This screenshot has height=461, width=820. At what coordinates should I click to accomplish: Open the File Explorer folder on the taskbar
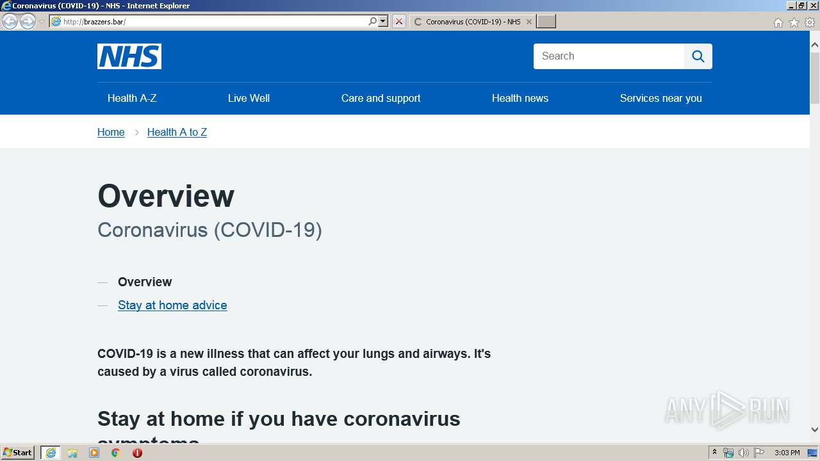coord(72,453)
